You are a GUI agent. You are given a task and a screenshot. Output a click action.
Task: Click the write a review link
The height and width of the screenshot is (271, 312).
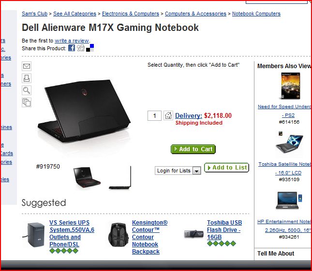coord(72,41)
